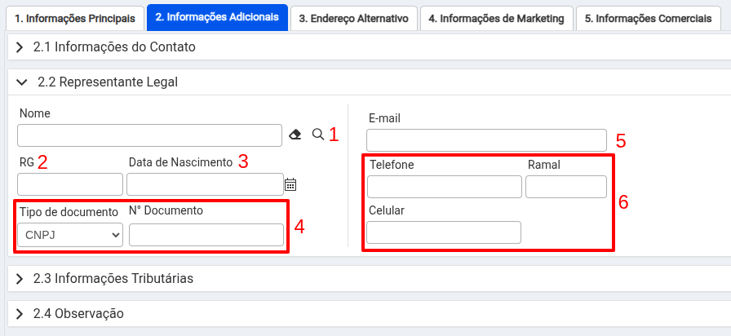Open the 3. Endereço Alternativo tab
This screenshot has height=336, width=731.
pos(354,19)
